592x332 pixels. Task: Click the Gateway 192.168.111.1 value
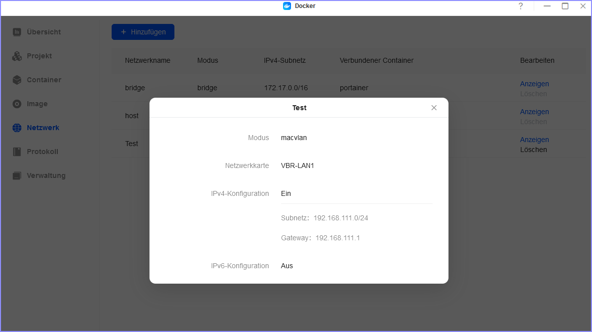coord(337,238)
